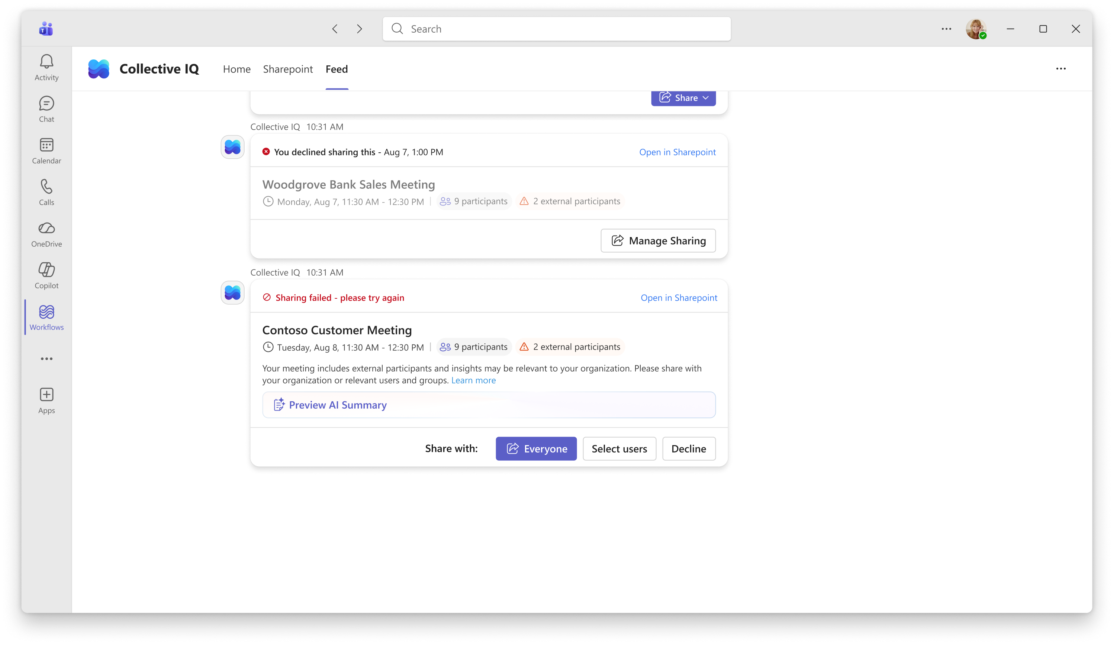Click the Teams logo icon

pos(46,29)
